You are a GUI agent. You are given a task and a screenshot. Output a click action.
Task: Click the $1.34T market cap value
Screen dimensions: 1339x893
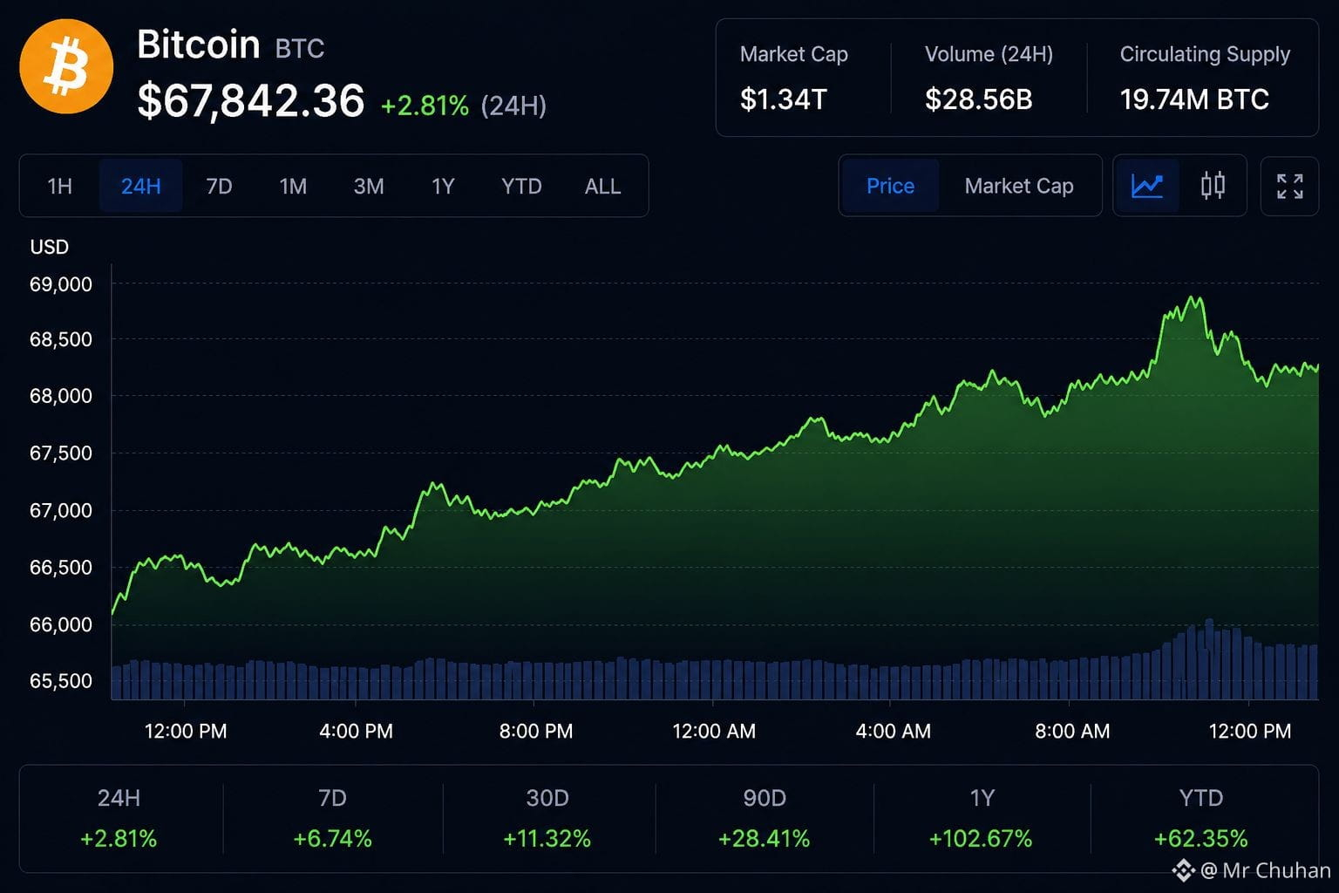783,99
